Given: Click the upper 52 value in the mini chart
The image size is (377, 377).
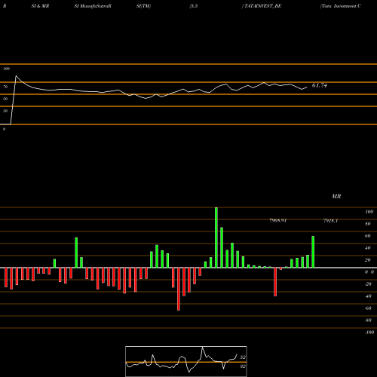Looking at the screenshot, I should [x=243, y=357].
